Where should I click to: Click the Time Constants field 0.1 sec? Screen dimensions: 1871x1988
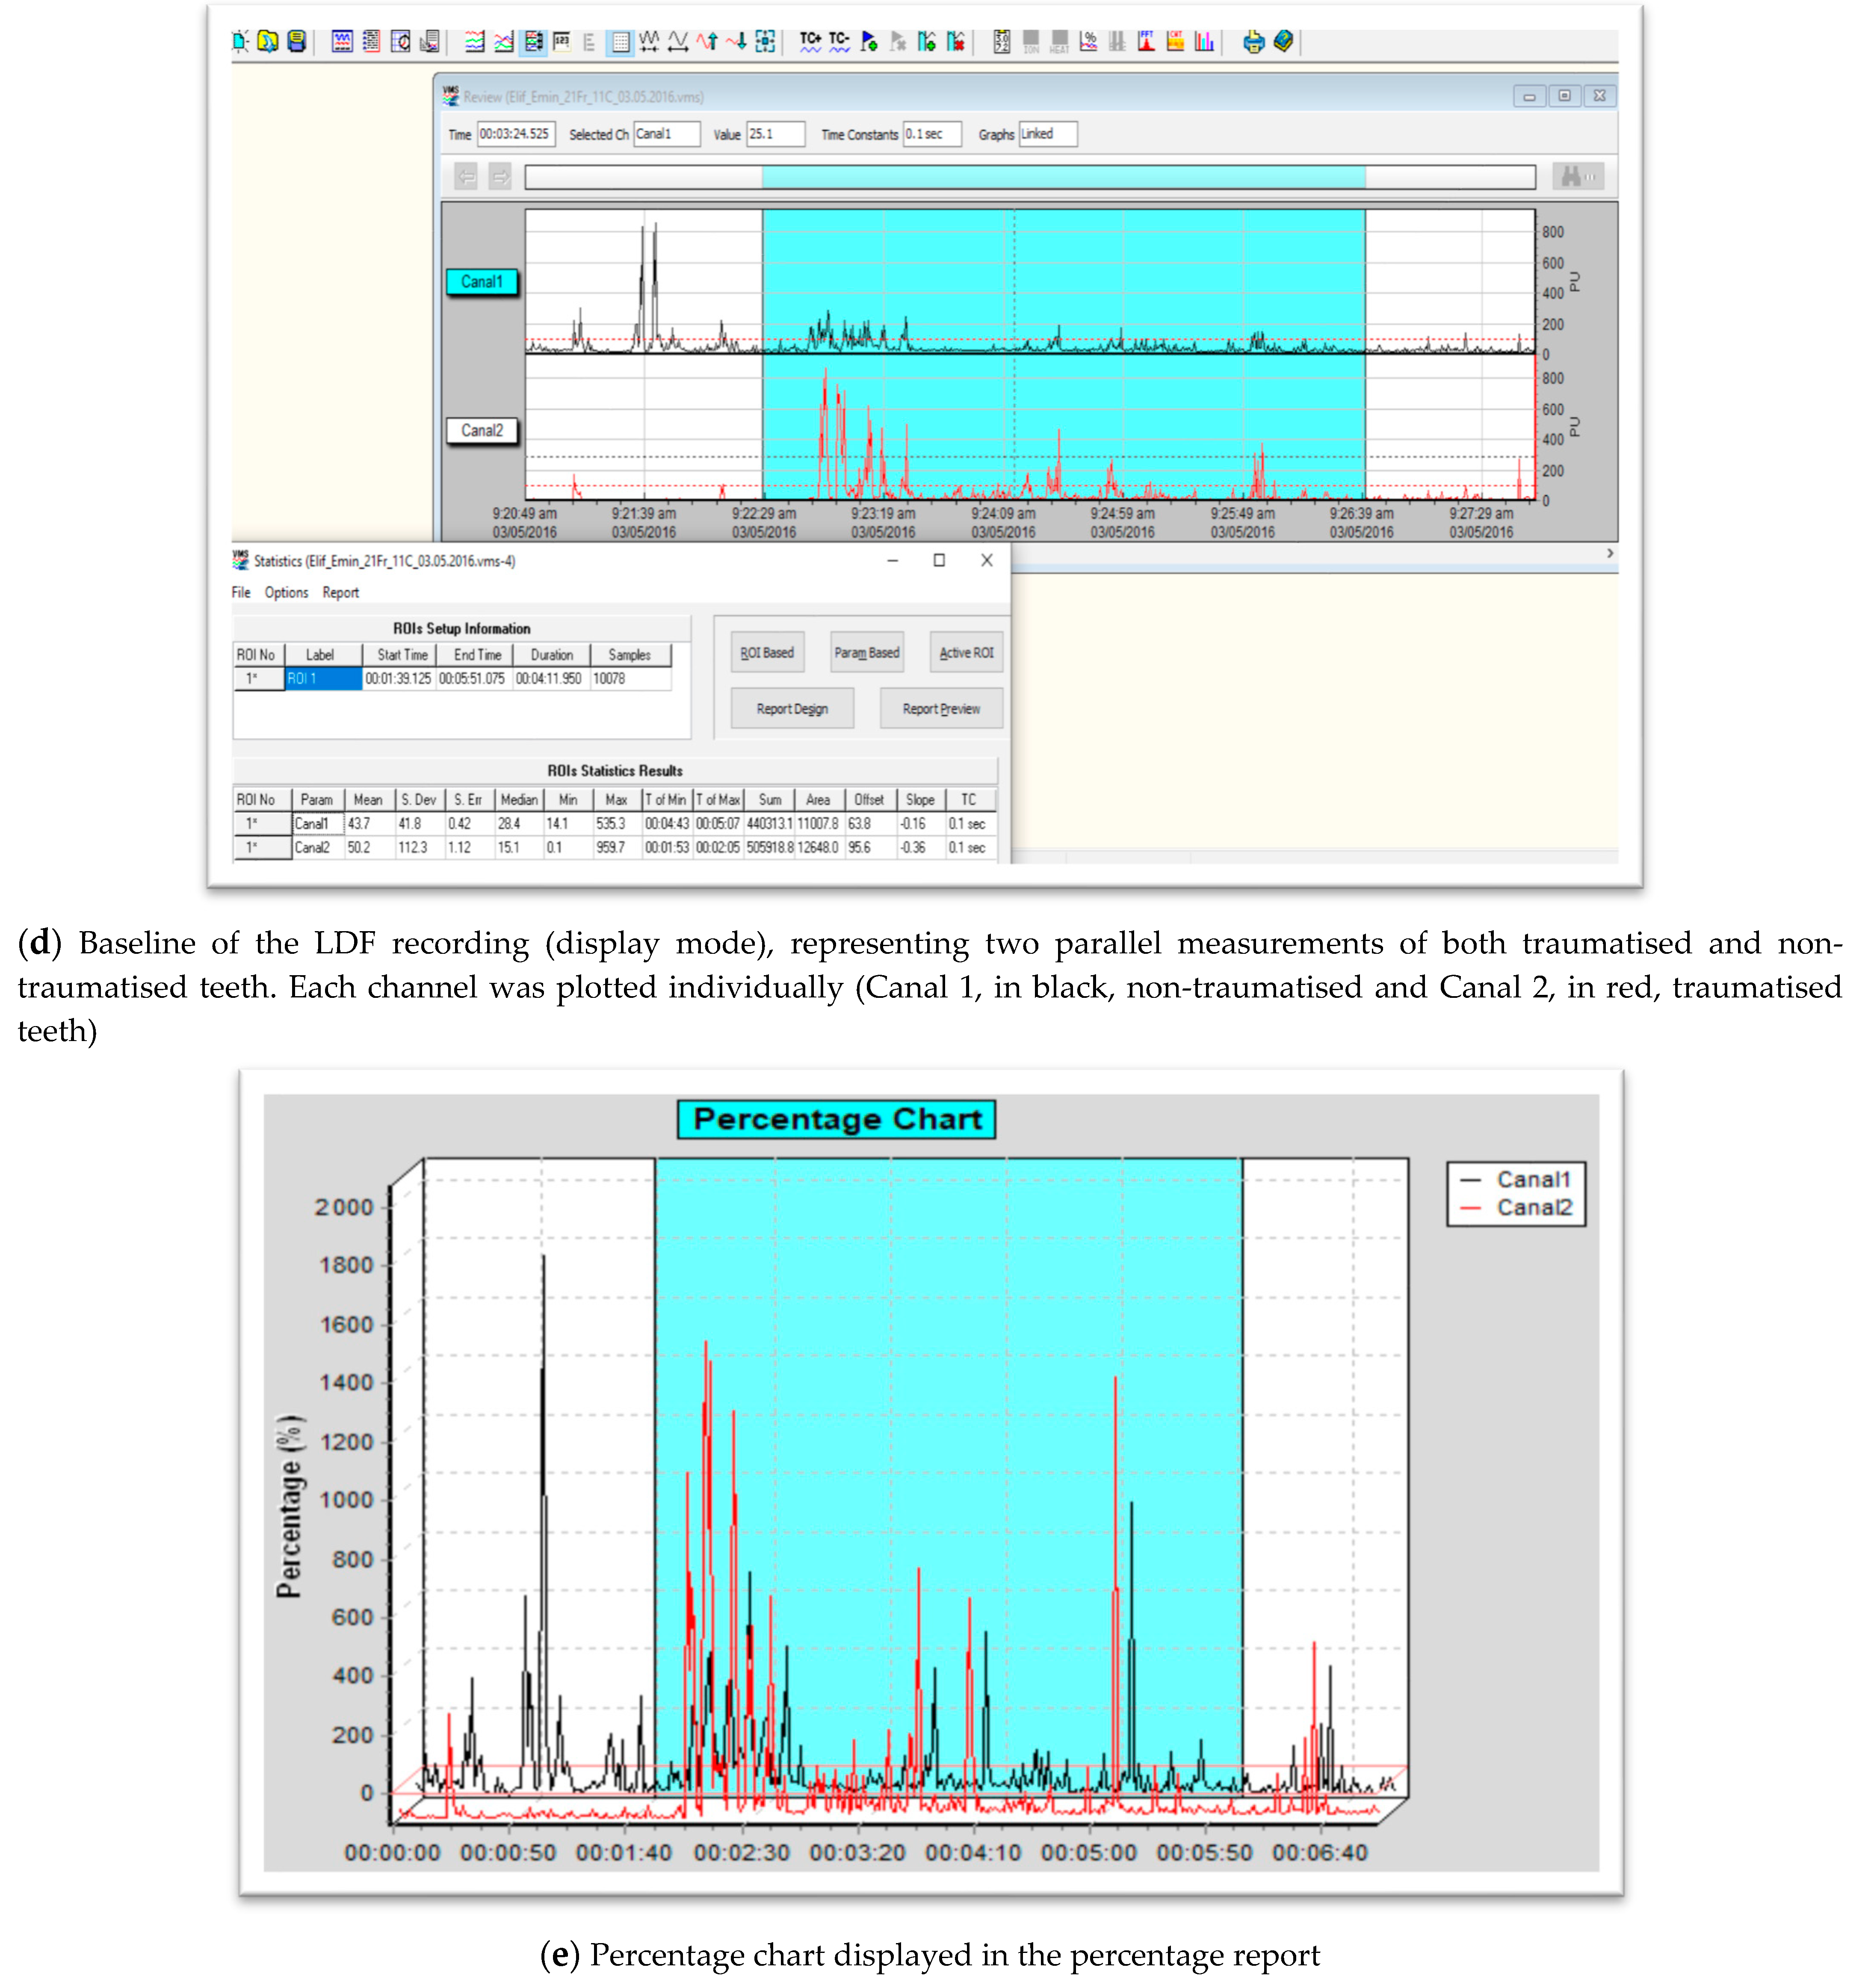pos(932,134)
